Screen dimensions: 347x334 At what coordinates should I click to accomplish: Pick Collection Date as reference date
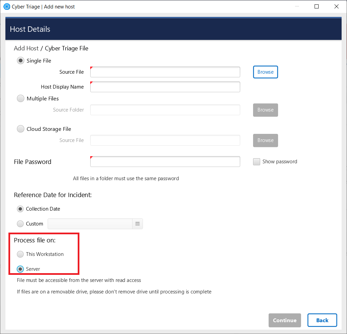pos(21,209)
